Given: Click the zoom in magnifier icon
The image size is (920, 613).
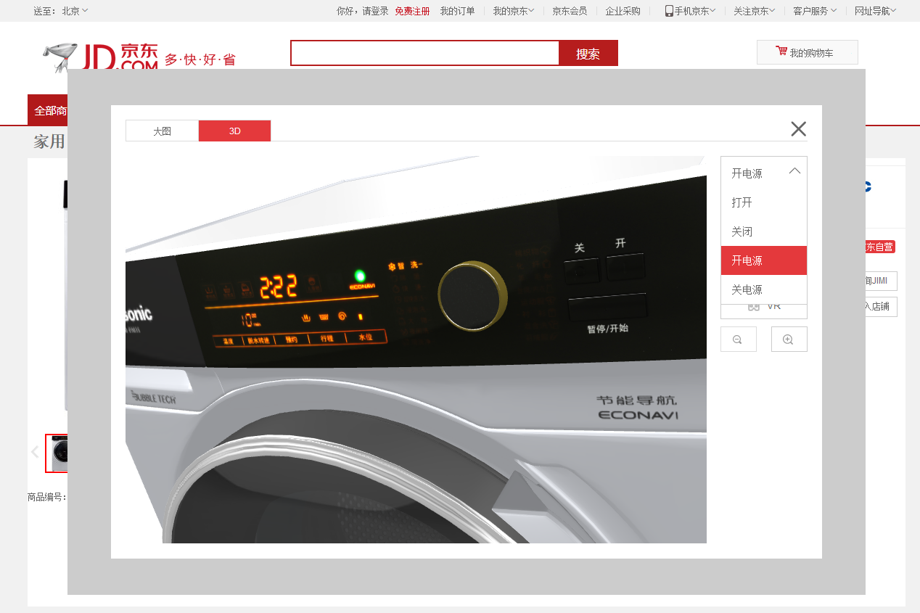Looking at the screenshot, I should pos(789,340).
